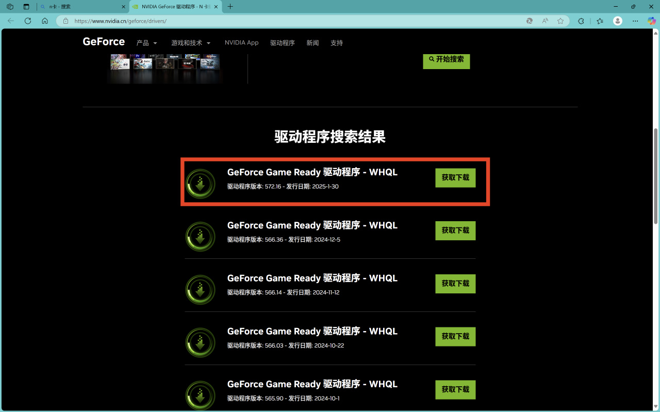Click driver title dated 2024-10-22
The height and width of the screenshot is (412, 660).
(x=312, y=331)
